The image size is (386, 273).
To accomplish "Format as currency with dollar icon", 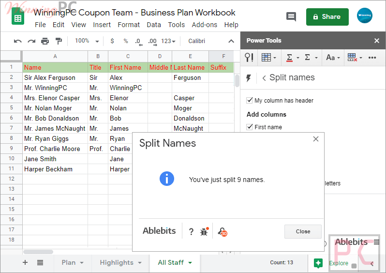I will [x=112, y=41].
